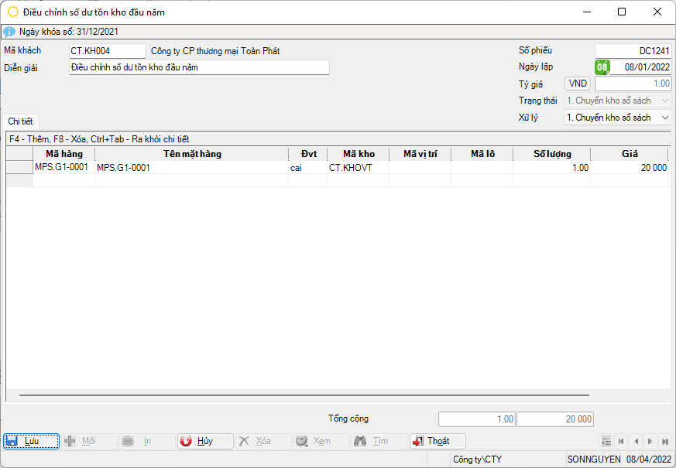Click the next record arrow icon
The image size is (676, 468).
650,441
